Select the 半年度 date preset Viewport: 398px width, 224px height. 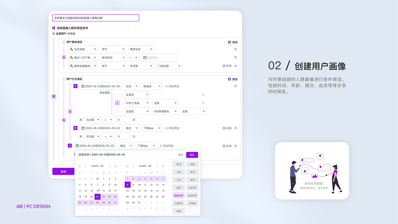(x=192, y=203)
